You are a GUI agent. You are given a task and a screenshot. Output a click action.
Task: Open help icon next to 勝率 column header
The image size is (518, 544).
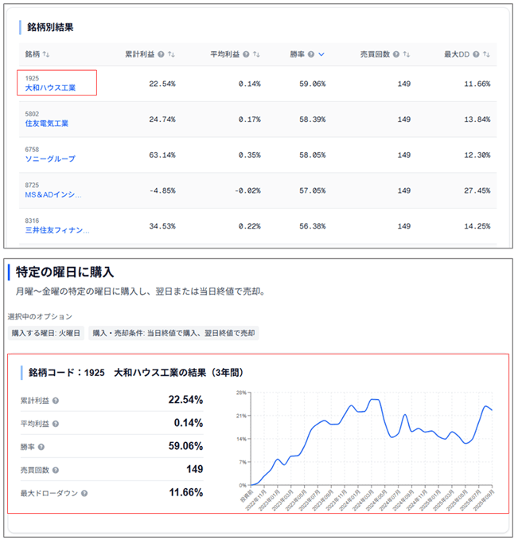click(x=311, y=54)
